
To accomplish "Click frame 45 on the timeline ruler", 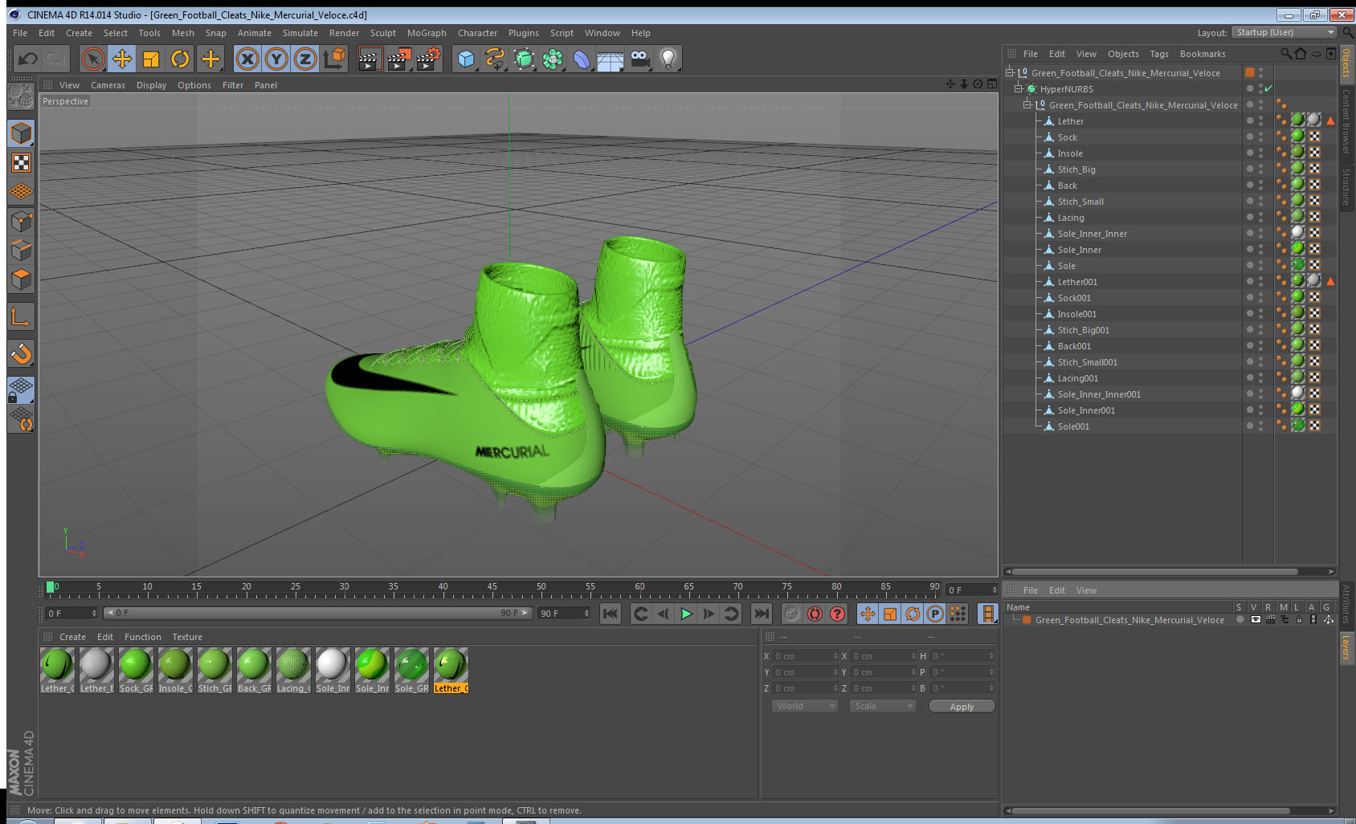I will (x=492, y=589).
